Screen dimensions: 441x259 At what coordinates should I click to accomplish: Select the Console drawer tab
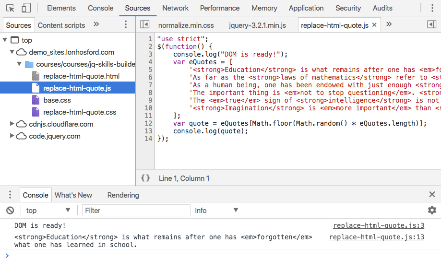36,195
